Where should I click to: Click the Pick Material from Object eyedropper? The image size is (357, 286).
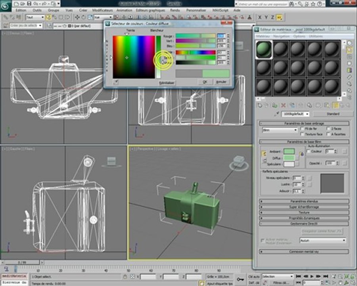[x=276, y=114]
